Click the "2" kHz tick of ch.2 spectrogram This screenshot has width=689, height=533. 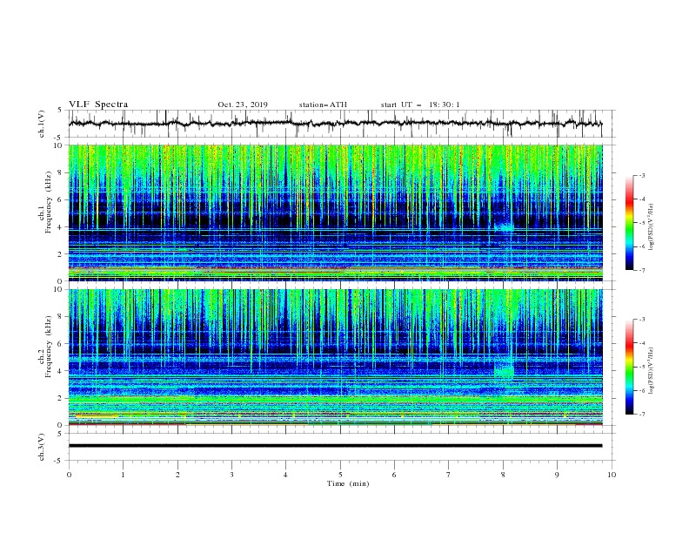click(x=61, y=398)
